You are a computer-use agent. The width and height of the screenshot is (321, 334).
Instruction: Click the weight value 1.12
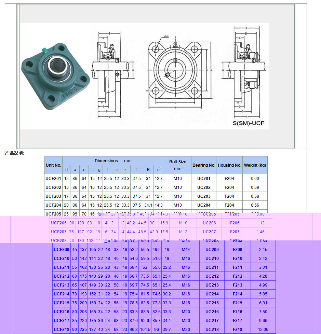tap(260, 223)
